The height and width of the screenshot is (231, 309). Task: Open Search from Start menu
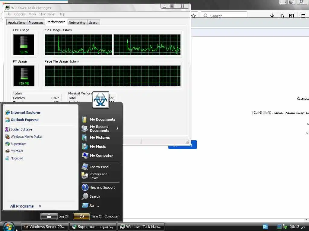click(x=91, y=196)
